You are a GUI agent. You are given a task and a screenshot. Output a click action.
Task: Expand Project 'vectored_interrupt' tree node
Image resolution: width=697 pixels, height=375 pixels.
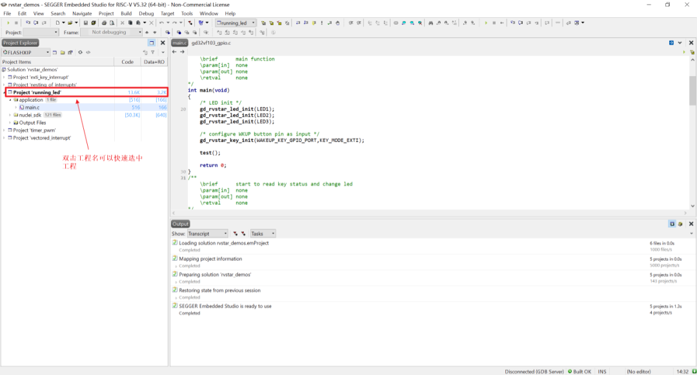click(4, 138)
